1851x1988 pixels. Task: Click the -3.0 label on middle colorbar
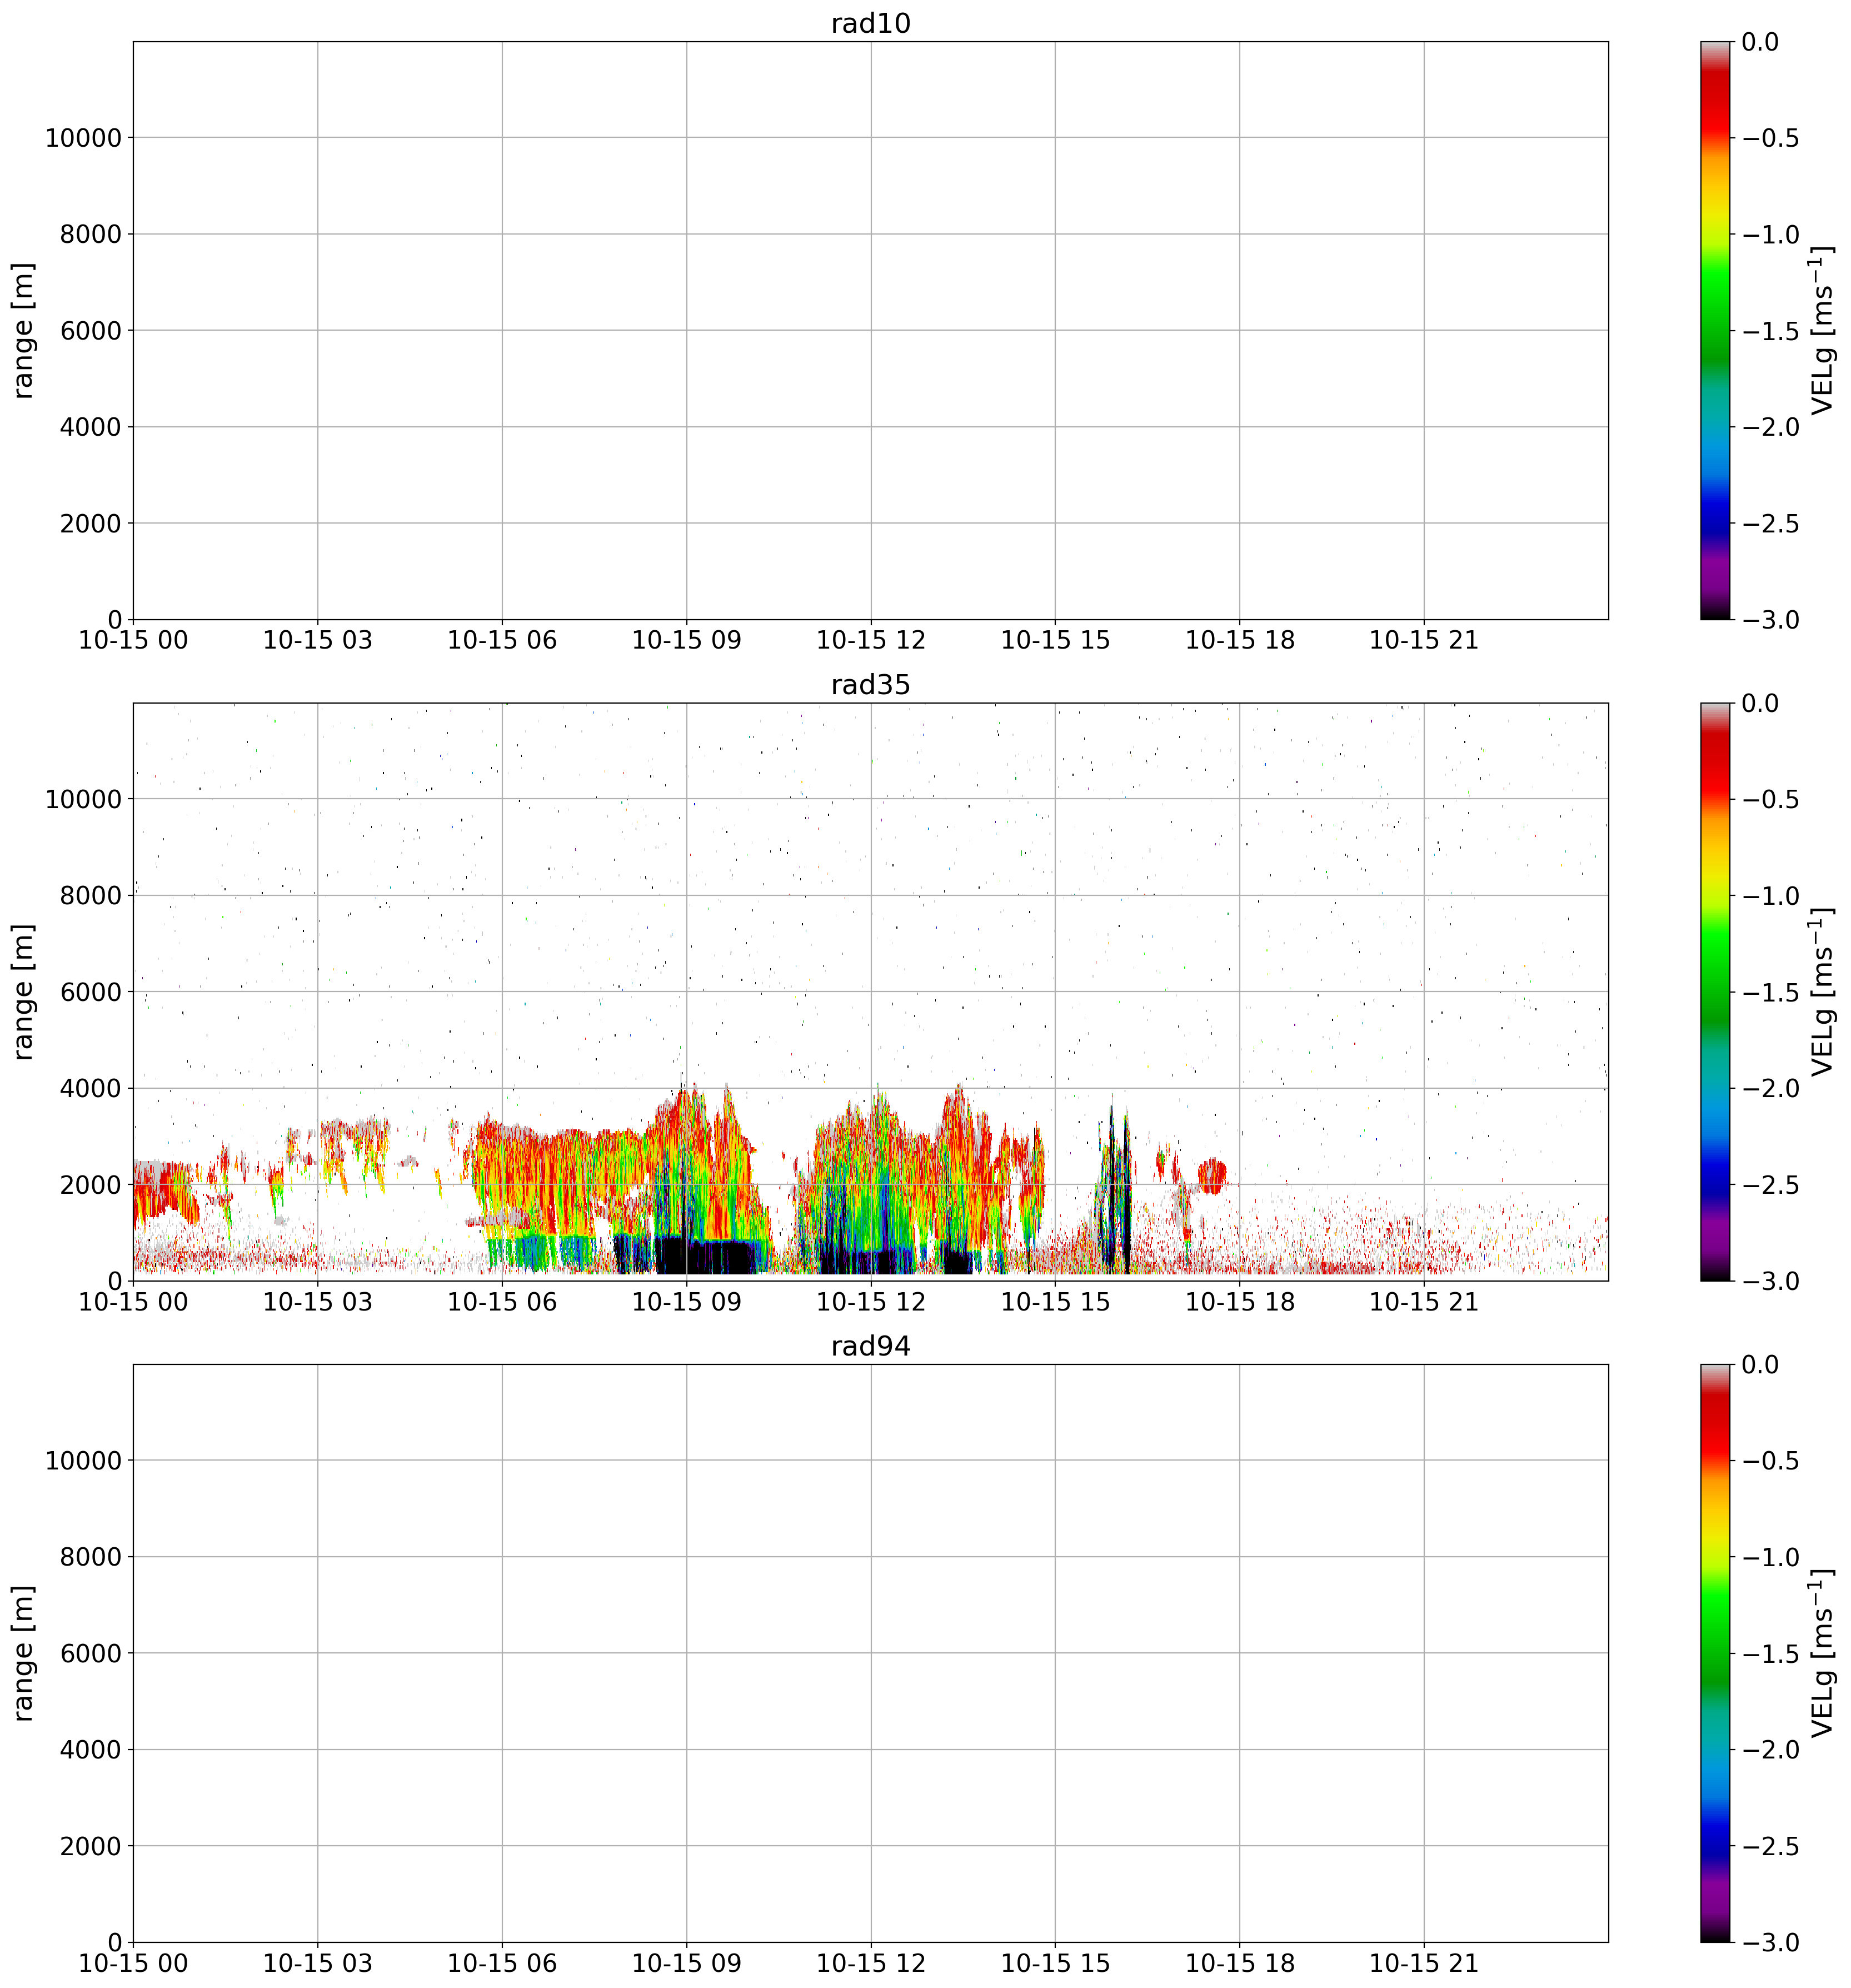1770,1281
